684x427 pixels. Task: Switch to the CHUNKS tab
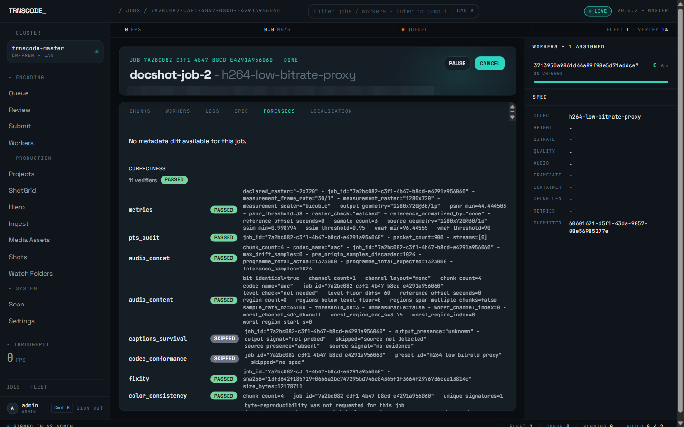(140, 111)
